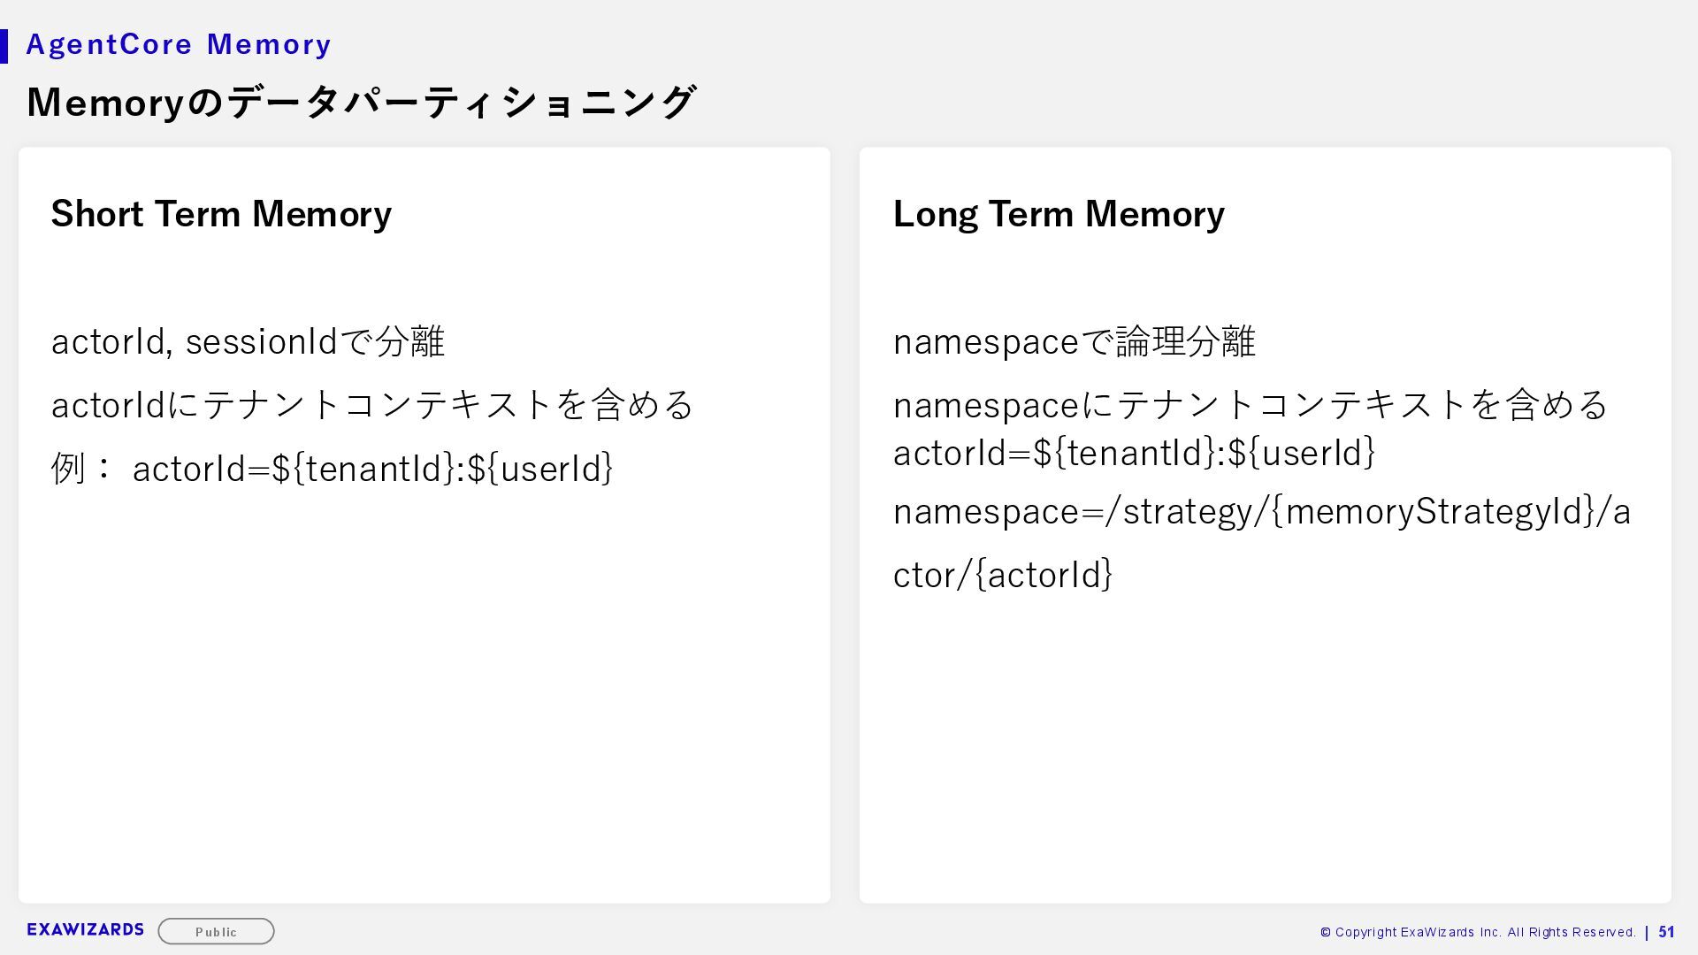
Task: Click actorId=${tenantId}:${userId} in the Long Term Memory card
Action: click(1134, 453)
